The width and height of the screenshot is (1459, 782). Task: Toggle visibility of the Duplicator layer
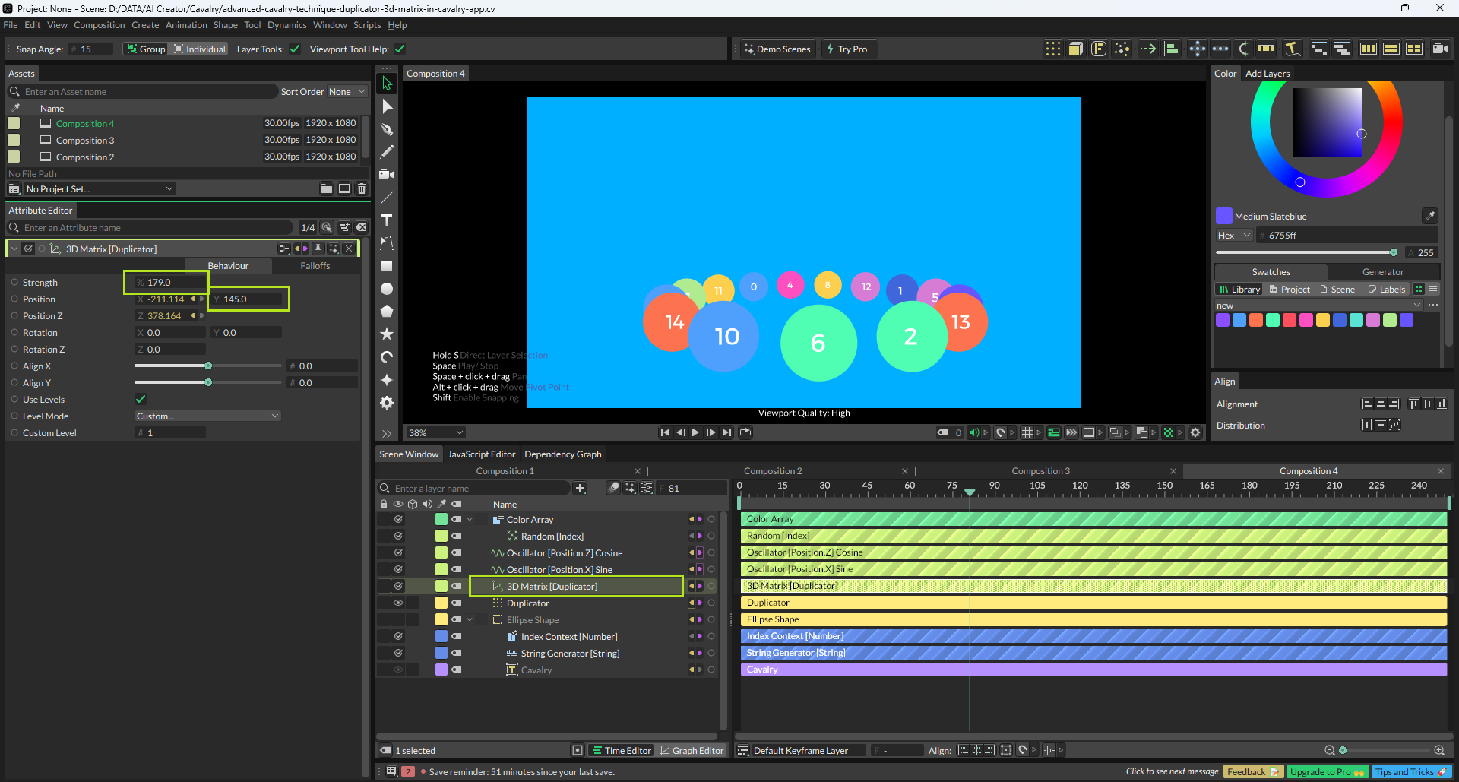pyautogui.click(x=397, y=603)
